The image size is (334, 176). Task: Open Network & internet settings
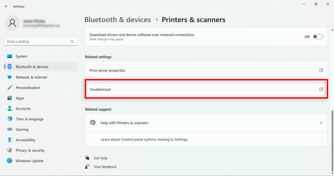click(31, 77)
